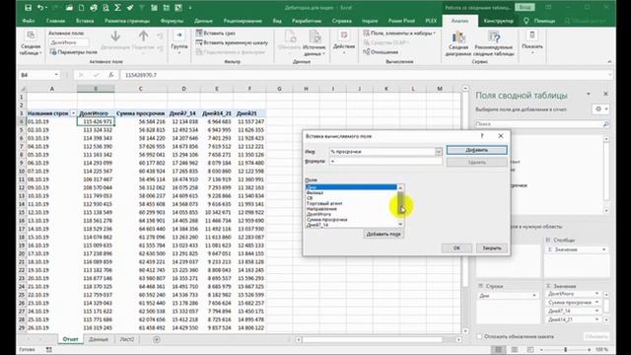Open ДолгИтого dropdown in Значения area

point(597,294)
